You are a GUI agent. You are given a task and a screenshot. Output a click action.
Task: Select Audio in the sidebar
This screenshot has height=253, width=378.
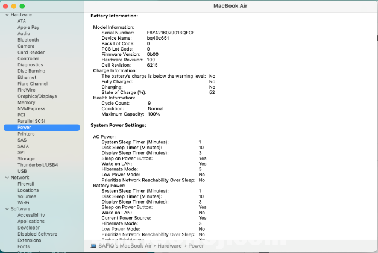click(24, 34)
